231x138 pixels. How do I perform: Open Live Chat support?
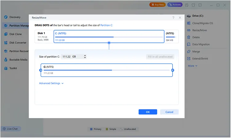click(x=11, y=129)
